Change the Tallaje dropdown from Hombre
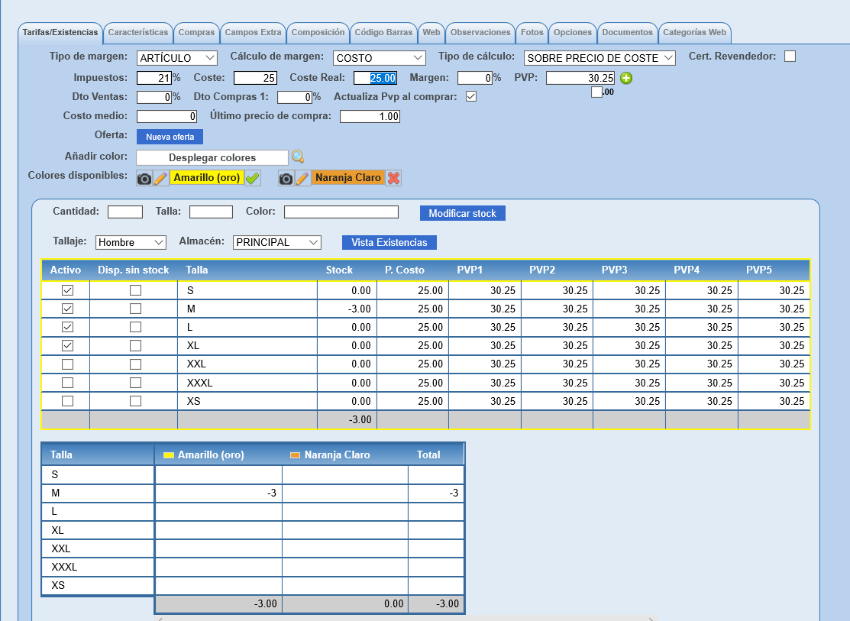The image size is (850, 621). click(131, 242)
